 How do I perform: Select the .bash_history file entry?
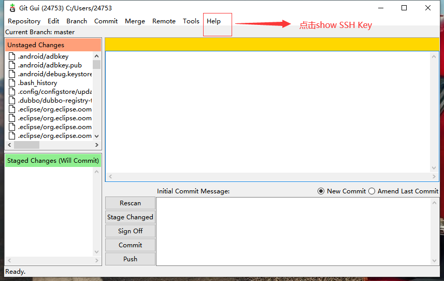[x=38, y=83]
